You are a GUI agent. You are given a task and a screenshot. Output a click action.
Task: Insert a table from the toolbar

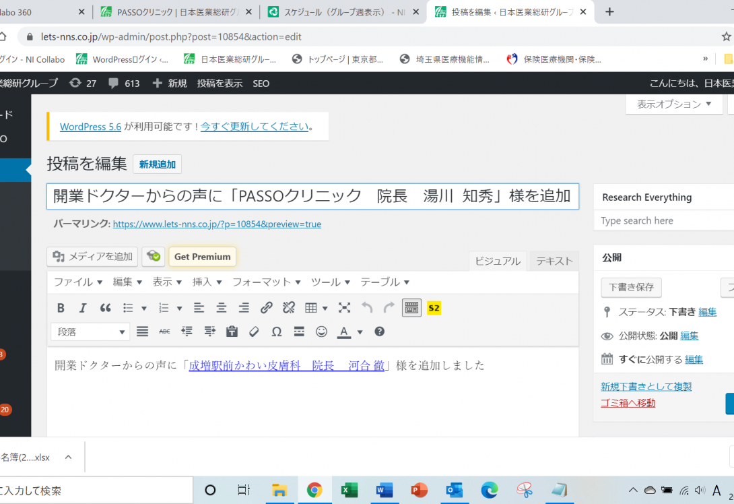click(x=311, y=308)
